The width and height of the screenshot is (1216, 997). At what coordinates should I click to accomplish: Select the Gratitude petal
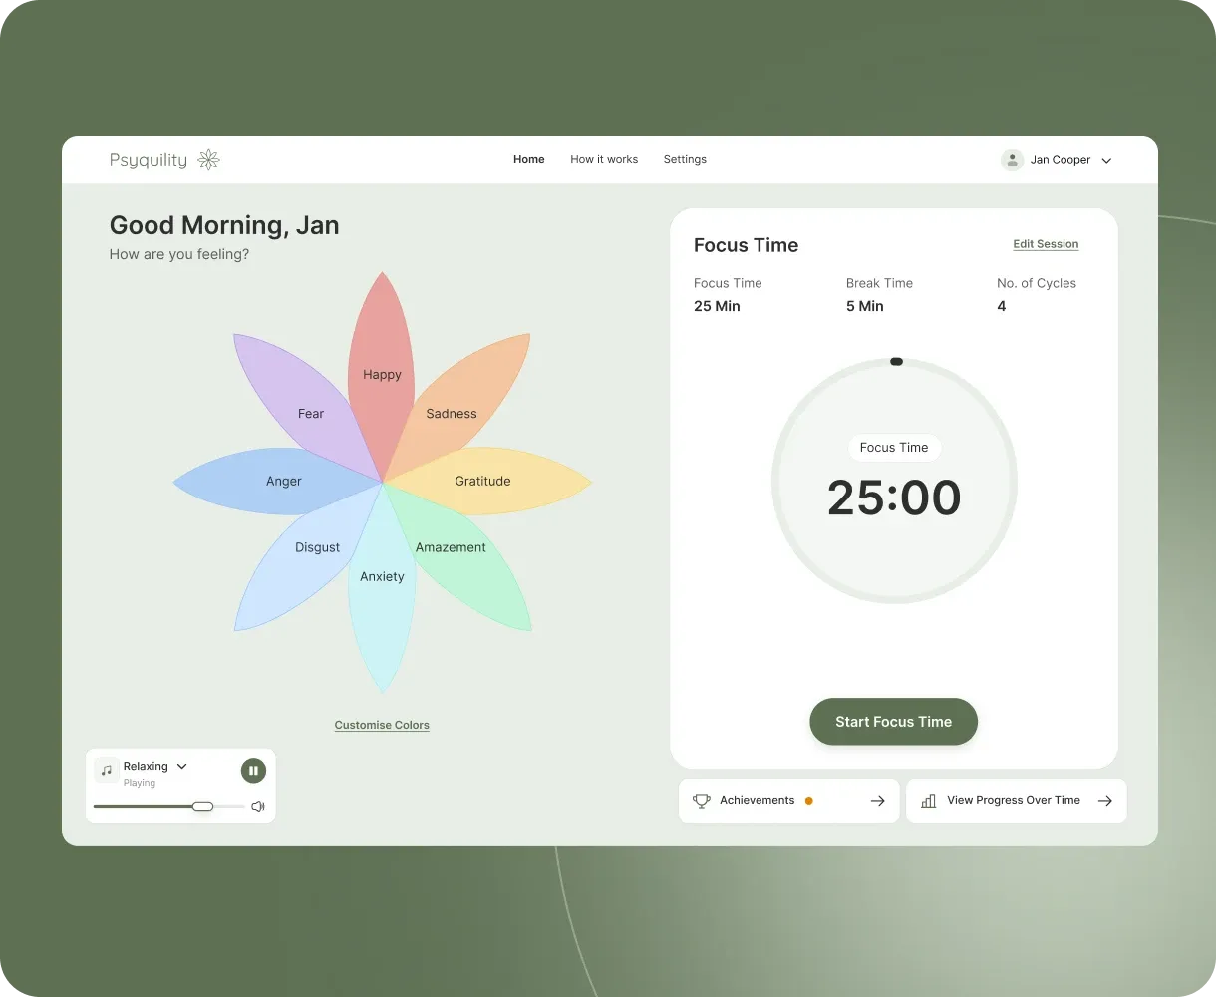pyautogui.click(x=483, y=481)
